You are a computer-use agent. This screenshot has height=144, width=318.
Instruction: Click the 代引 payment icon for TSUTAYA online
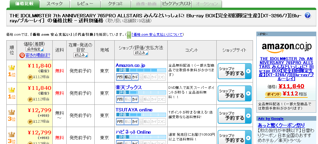120,121
